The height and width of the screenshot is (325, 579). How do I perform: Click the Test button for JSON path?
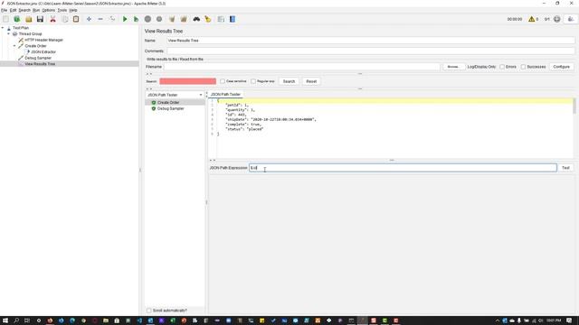(x=565, y=168)
